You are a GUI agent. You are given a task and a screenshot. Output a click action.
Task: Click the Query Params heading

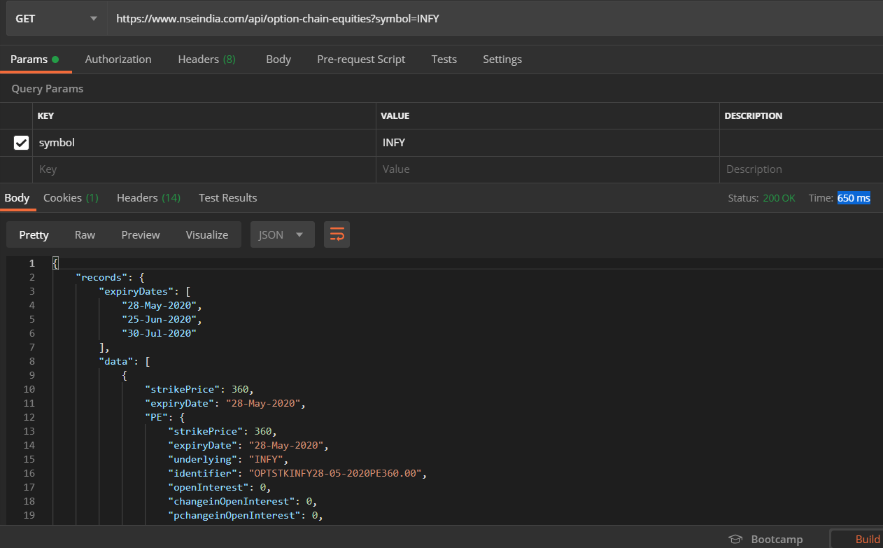coord(48,89)
